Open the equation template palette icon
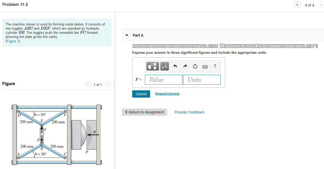This screenshot has height=169, width=324. coord(152,66)
